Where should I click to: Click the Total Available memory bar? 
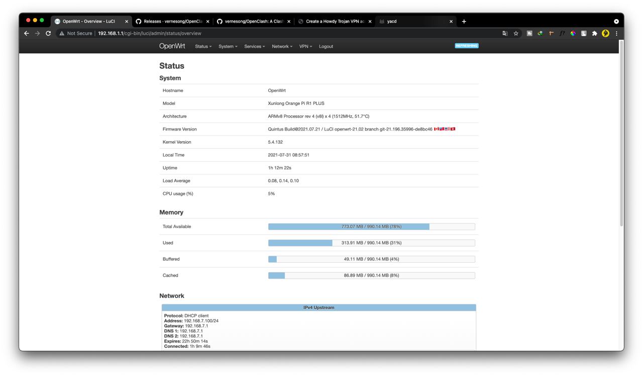[x=371, y=226]
